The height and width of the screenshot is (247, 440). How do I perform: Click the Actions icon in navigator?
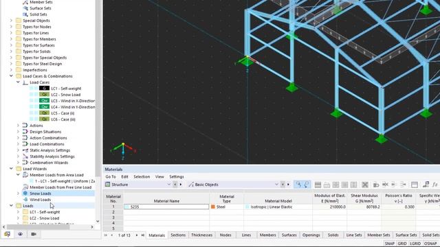coord(25,126)
